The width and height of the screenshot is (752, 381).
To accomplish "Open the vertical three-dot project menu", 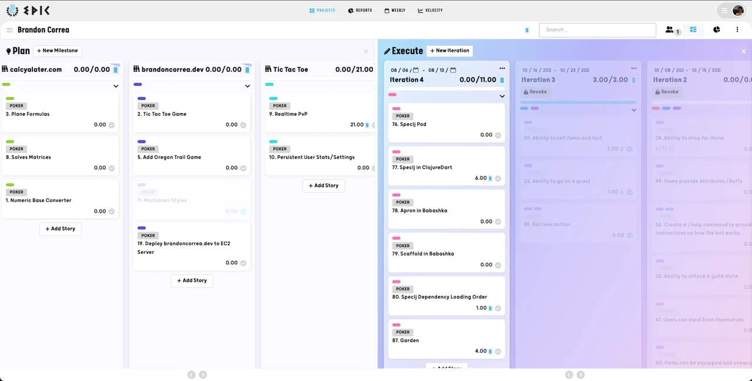I will (x=737, y=29).
